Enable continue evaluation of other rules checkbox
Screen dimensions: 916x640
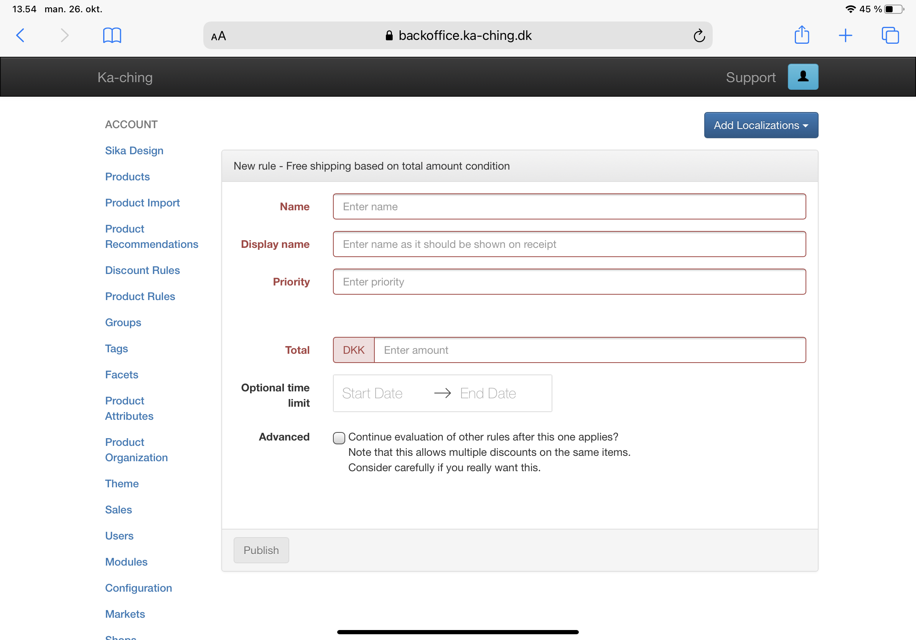pos(339,438)
